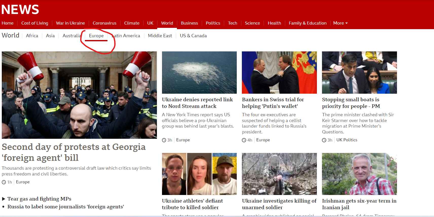
Task: Go to Middle East in the sub-navigation
Action: [x=160, y=36]
